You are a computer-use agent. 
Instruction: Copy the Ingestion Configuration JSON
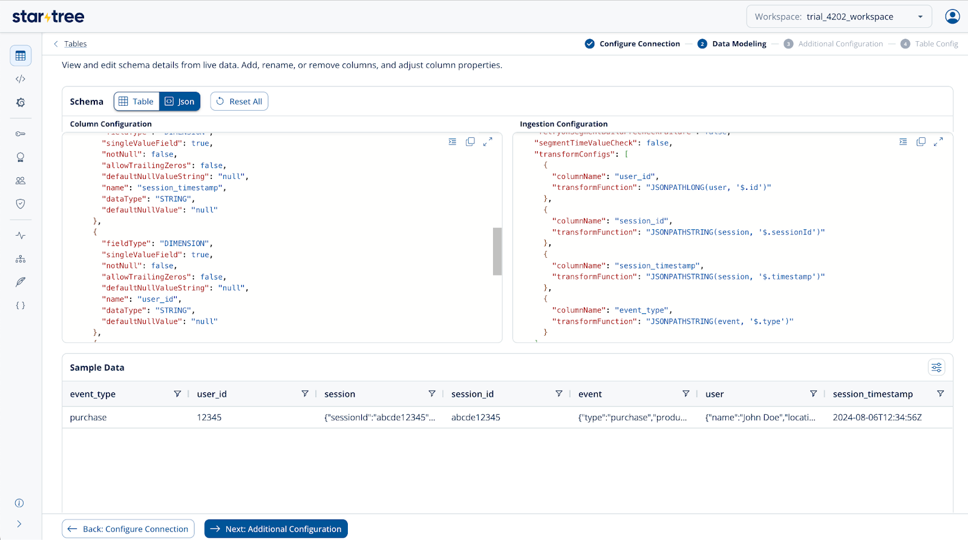[x=921, y=142]
